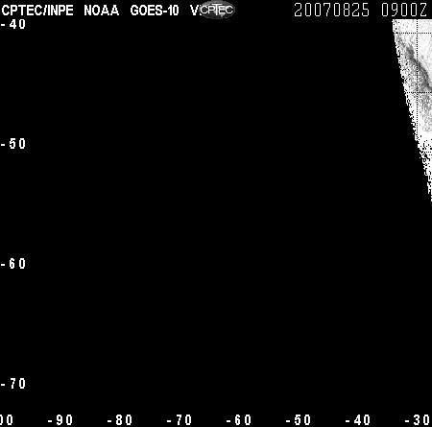Click the CPTEC oval logo in the header
This screenshot has height=427, width=432.
coord(217,10)
